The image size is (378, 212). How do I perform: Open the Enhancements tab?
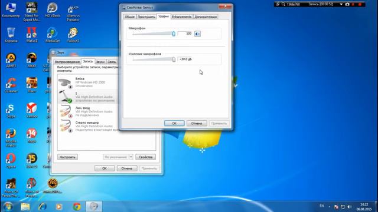pyautogui.click(x=181, y=17)
